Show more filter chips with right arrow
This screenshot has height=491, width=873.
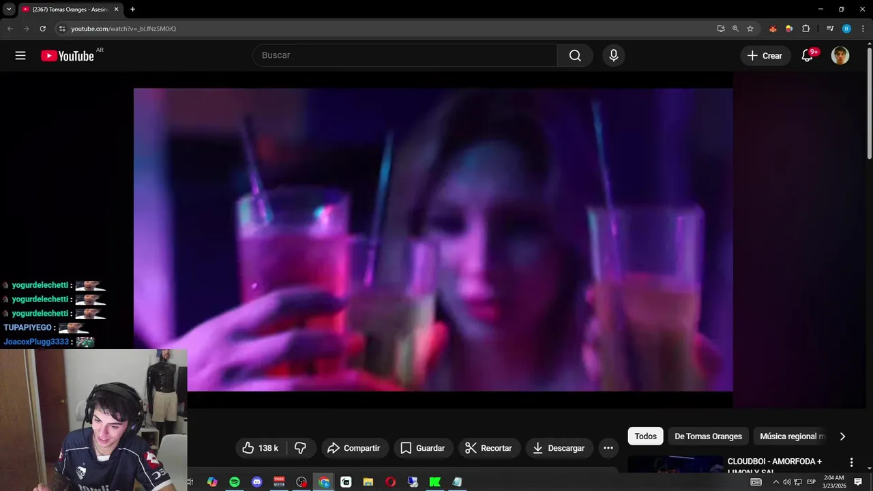(842, 436)
